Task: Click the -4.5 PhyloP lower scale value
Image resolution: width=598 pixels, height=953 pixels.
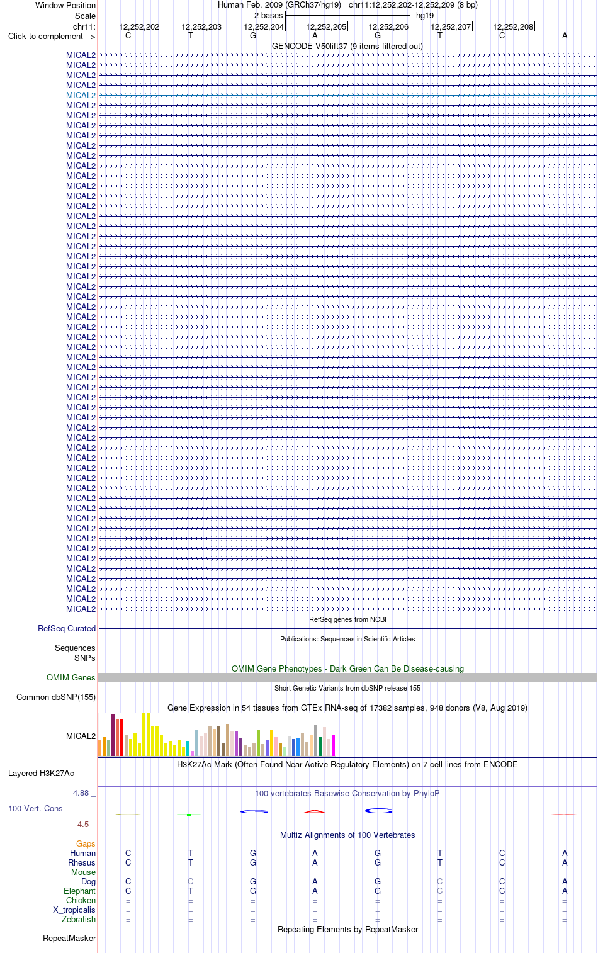Action: [82, 824]
